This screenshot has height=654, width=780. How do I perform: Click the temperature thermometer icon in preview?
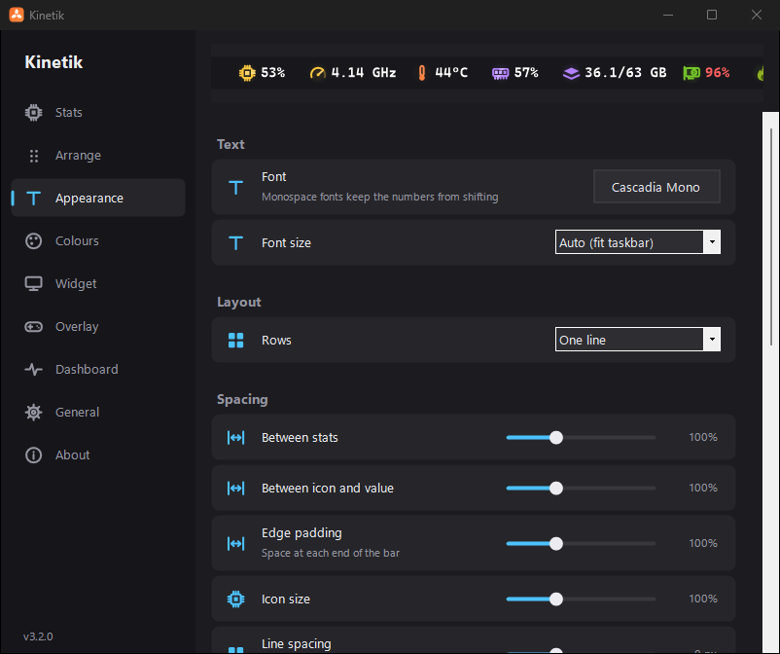click(x=422, y=73)
